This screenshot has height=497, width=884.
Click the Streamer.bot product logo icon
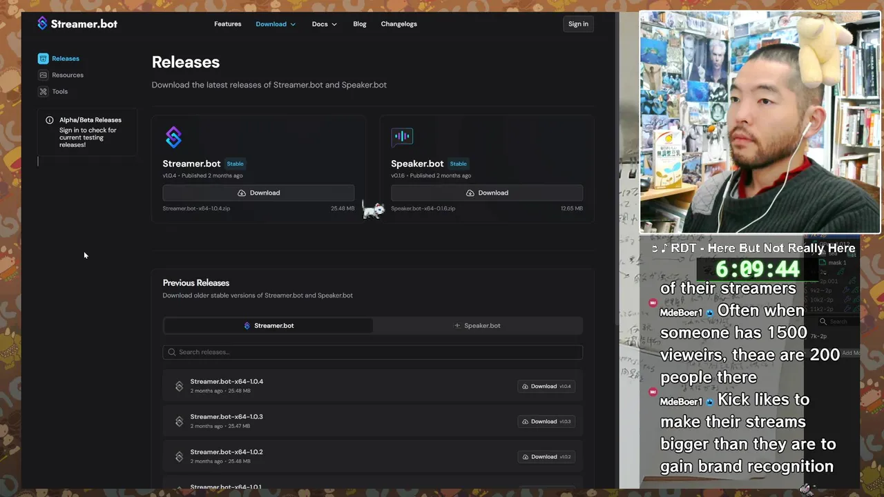click(173, 137)
